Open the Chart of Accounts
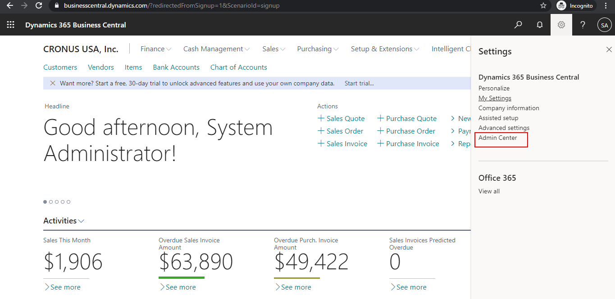The width and height of the screenshot is (615, 299). [239, 67]
